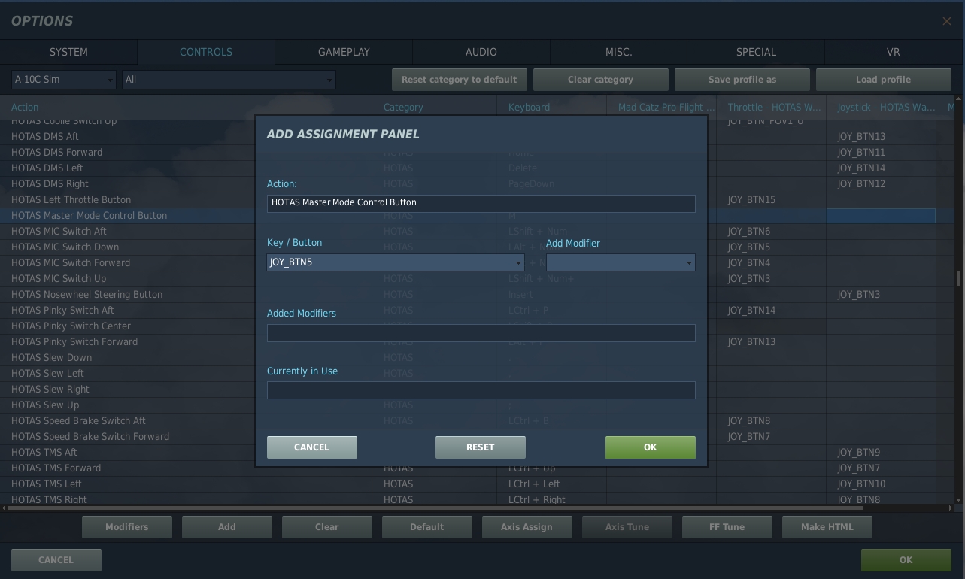Image resolution: width=965 pixels, height=579 pixels.
Task: Click the highlighted empty joystick cell
Action: coord(881,216)
